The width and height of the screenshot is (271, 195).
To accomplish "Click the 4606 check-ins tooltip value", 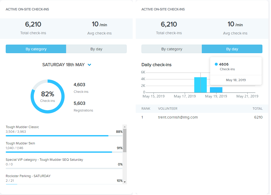I will pyautogui.click(x=224, y=64).
